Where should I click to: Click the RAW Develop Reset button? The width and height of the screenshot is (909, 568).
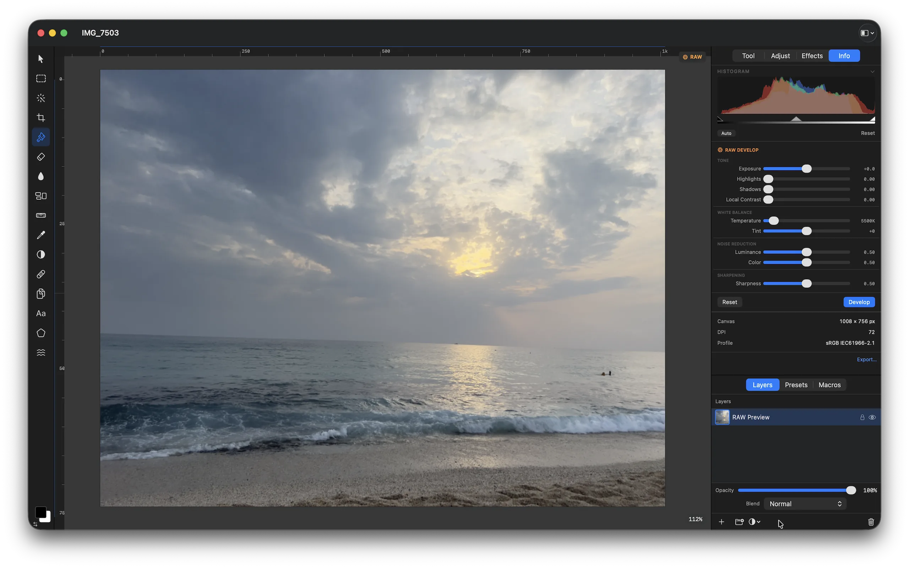coord(729,302)
